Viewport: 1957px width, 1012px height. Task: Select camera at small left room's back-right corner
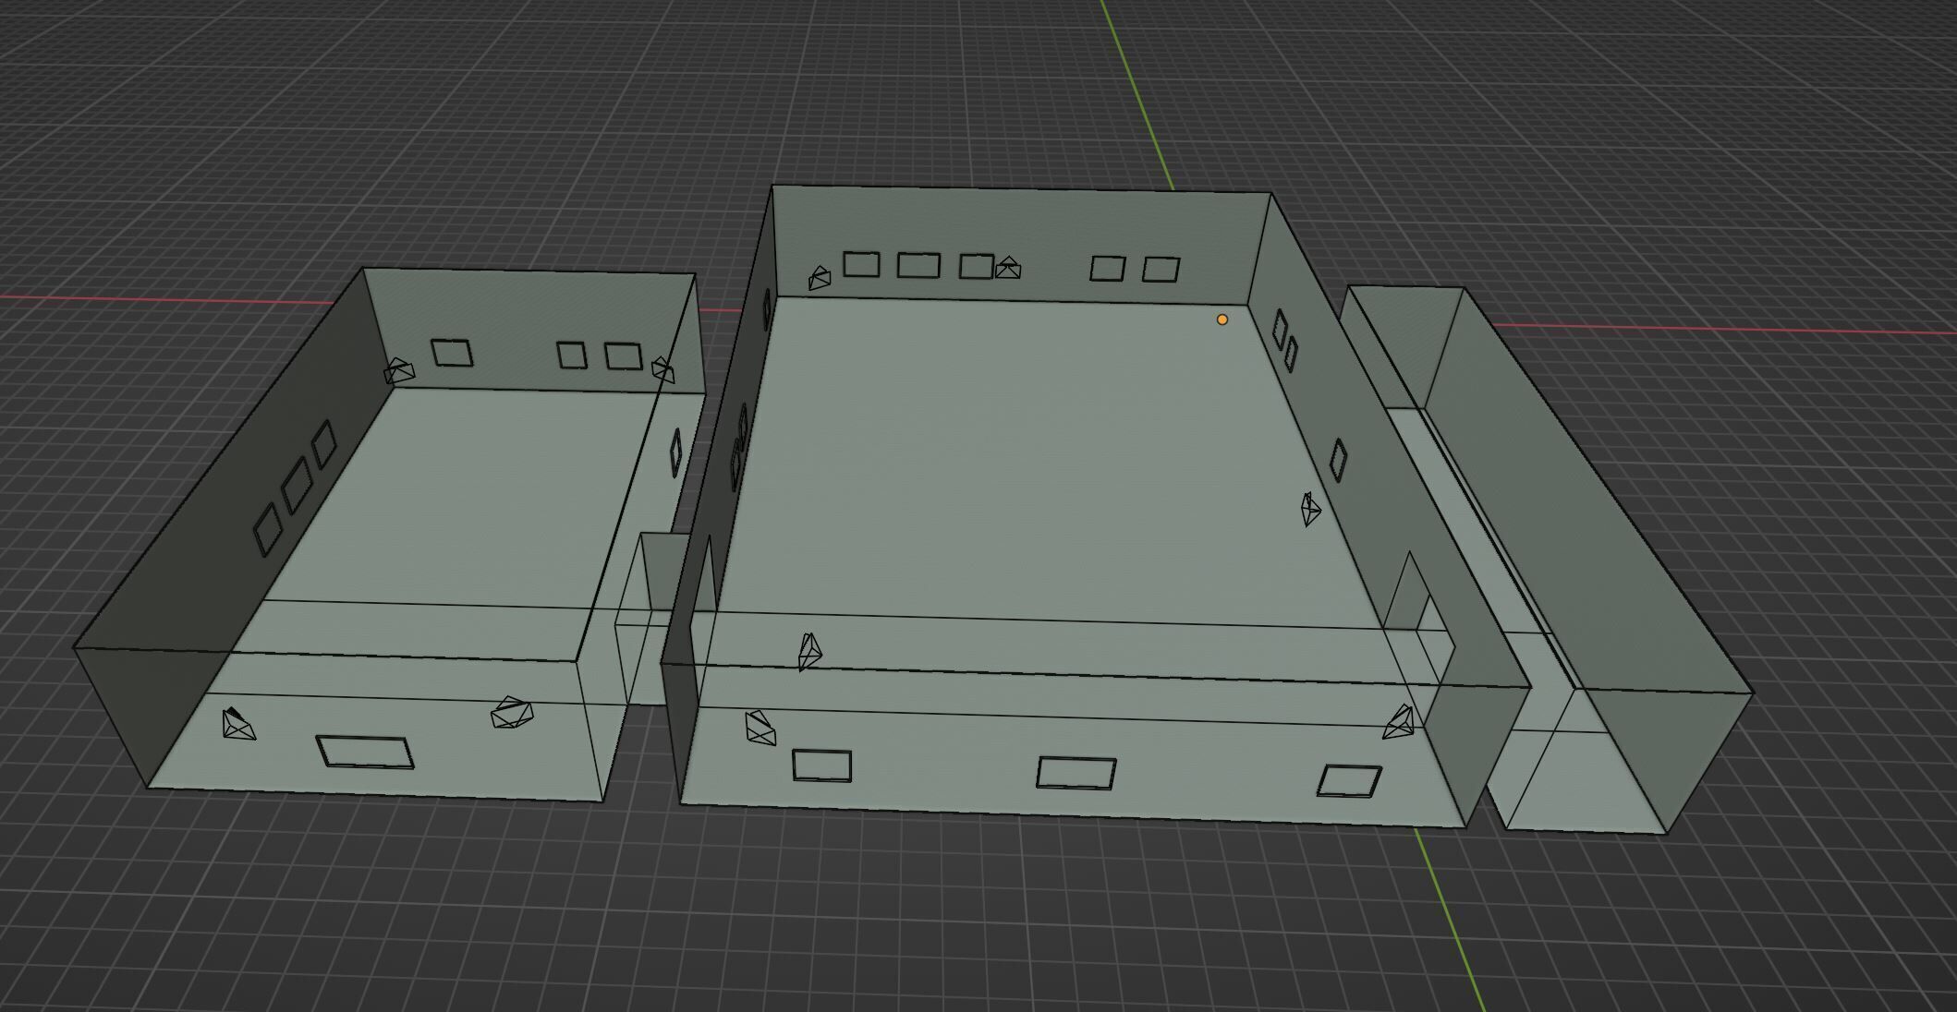(662, 370)
